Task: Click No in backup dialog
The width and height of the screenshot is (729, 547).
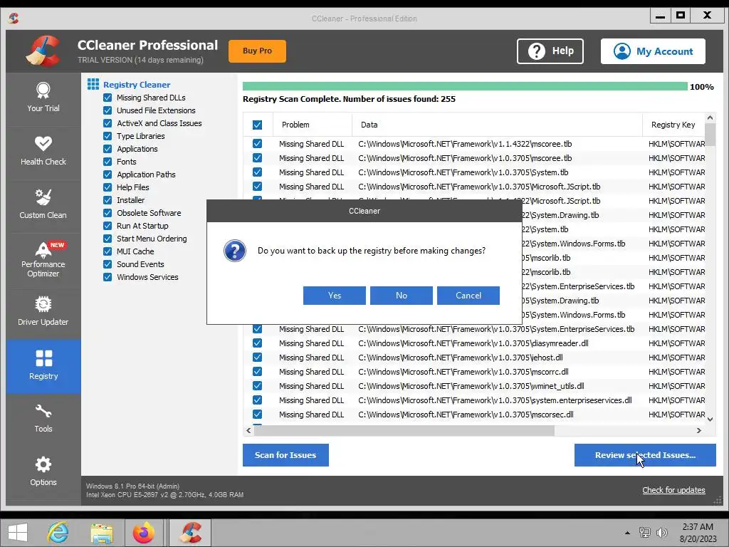Action: tap(402, 296)
